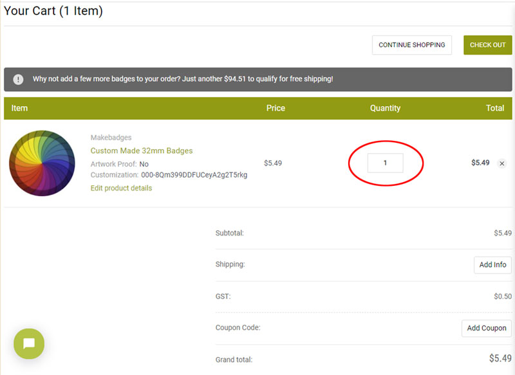Viewport: 515px width, 375px height.
Task: Remove the badge item using the x icon
Action: click(502, 163)
